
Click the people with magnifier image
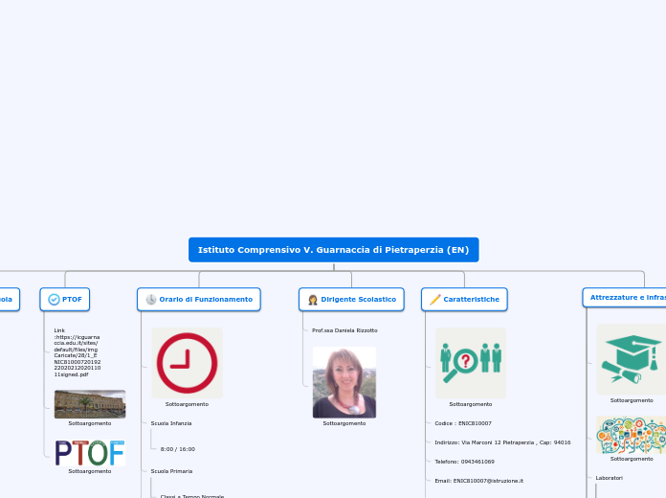pyautogui.click(x=471, y=363)
